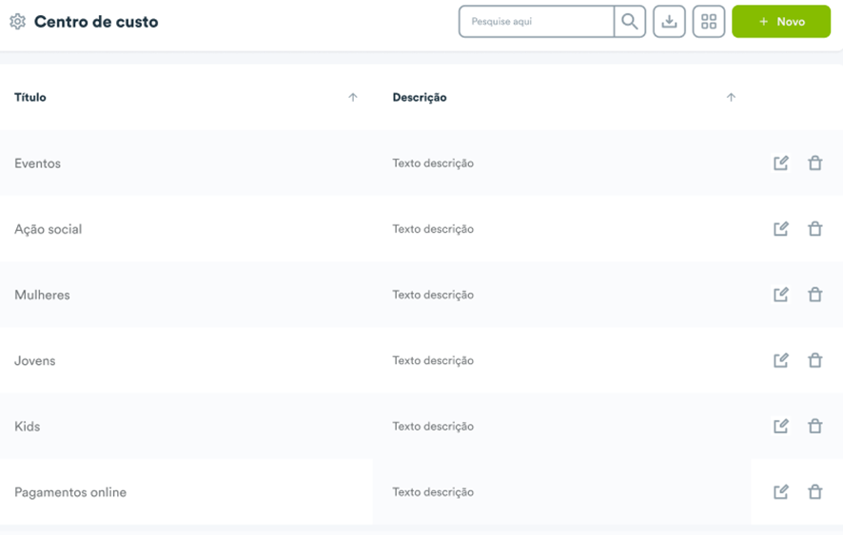Select the 'Kids' title cell
Image resolution: width=843 pixels, height=535 pixels.
pyautogui.click(x=27, y=427)
